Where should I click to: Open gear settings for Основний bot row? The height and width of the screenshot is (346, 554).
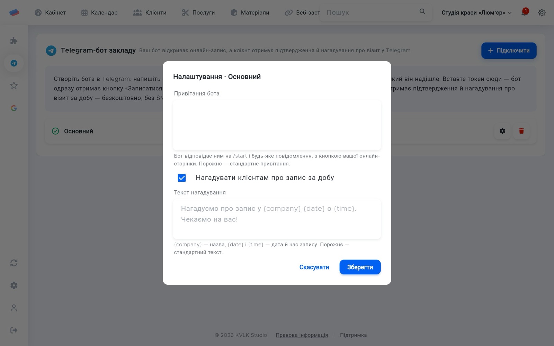pyautogui.click(x=502, y=131)
